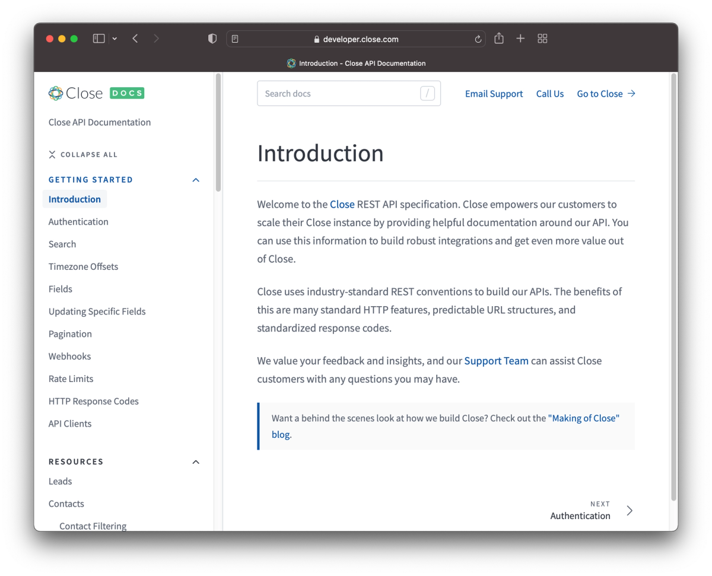The width and height of the screenshot is (712, 576).
Task: Open Leads under Resources
Action: click(61, 481)
